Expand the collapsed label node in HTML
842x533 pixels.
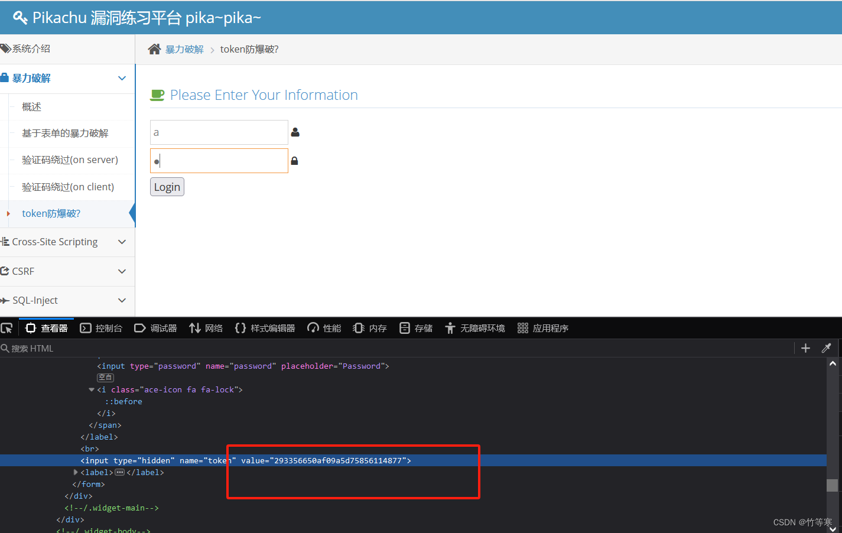(76, 472)
